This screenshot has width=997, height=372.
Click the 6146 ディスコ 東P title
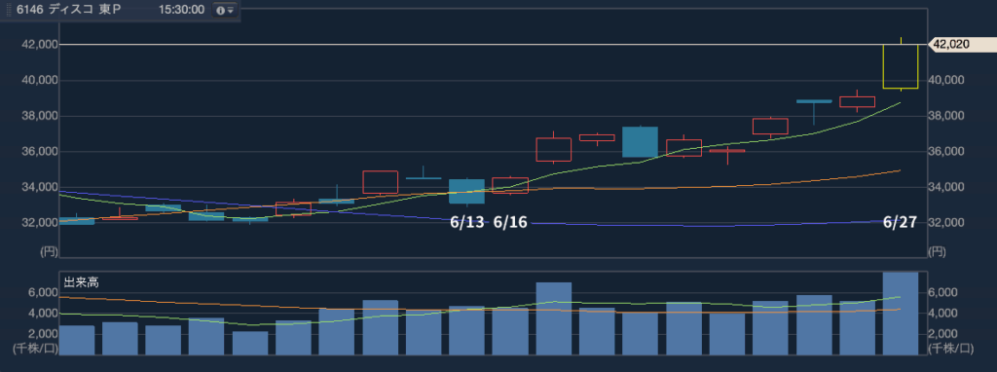click(69, 10)
